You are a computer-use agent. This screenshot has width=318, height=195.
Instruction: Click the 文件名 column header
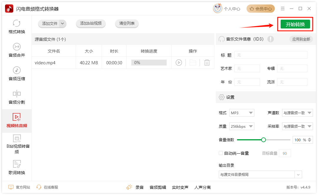(x=54, y=51)
